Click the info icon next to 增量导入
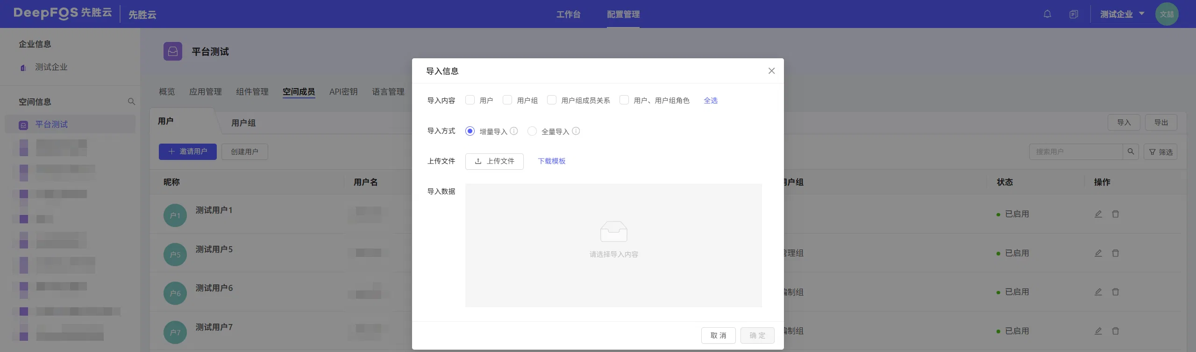Image resolution: width=1196 pixels, height=352 pixels. (x=514, y=131)
